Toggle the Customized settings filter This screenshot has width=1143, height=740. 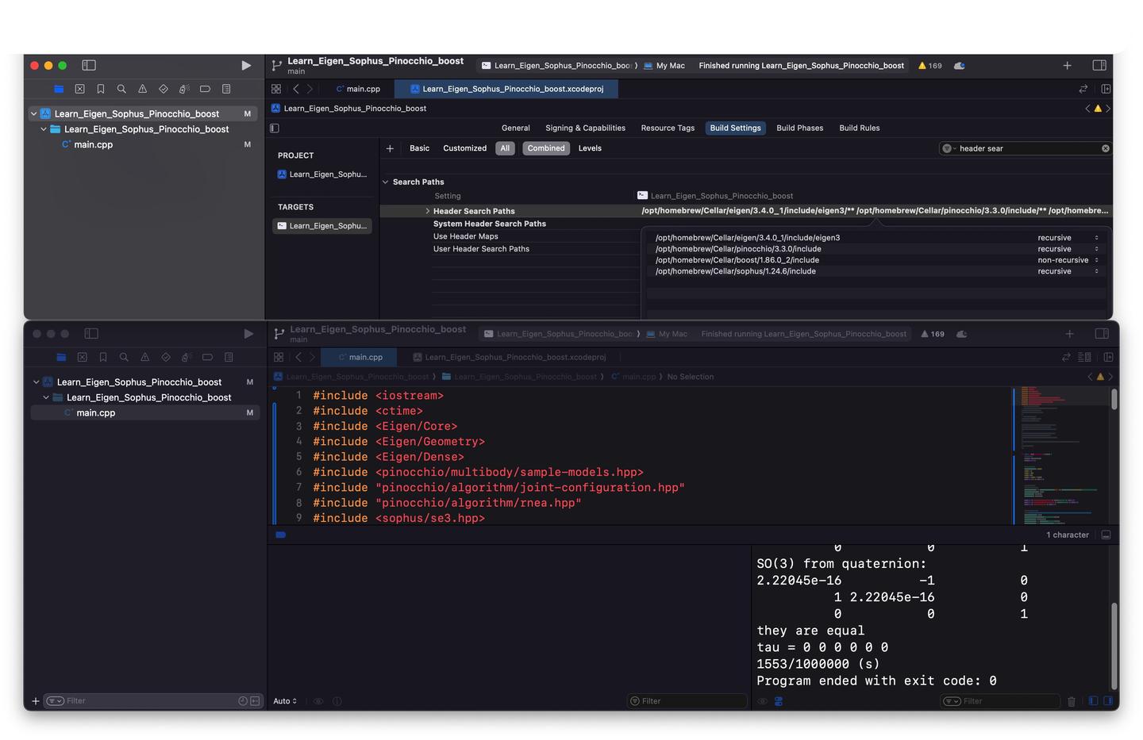point(464,148)
